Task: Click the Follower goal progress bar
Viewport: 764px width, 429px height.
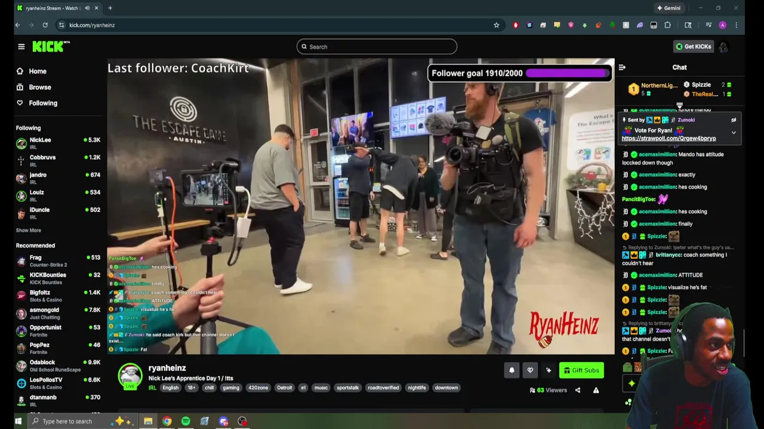Action: point(567,73)
